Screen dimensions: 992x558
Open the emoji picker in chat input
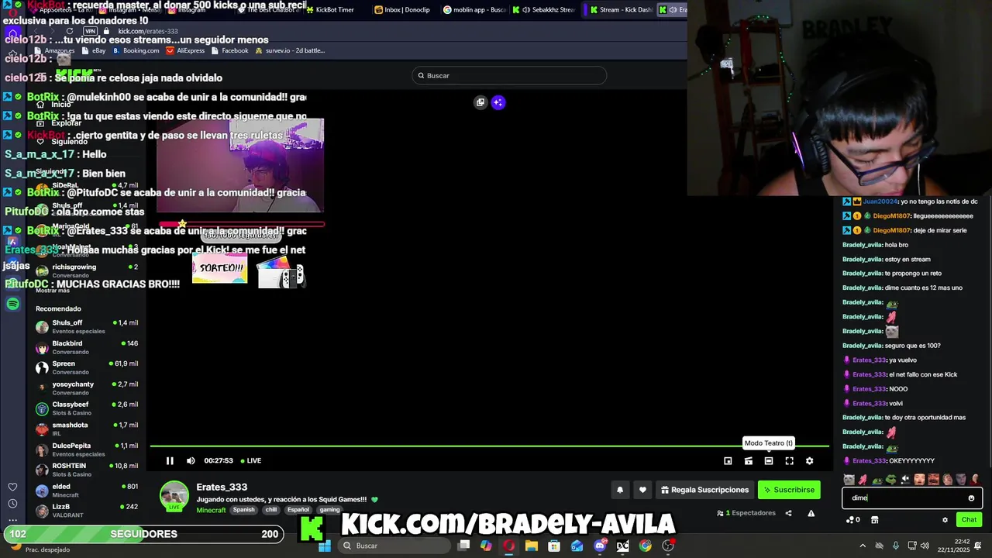[971, 498]
